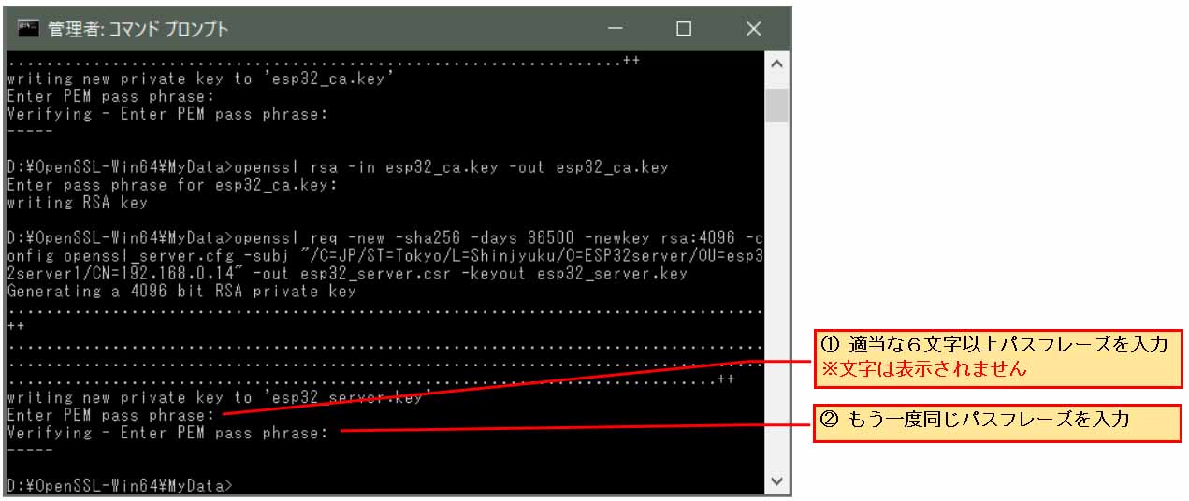This screenshot has width=1189, height=501.
Task: Click the 'writing RSA key' output line
Action: [x=78, y=202]
